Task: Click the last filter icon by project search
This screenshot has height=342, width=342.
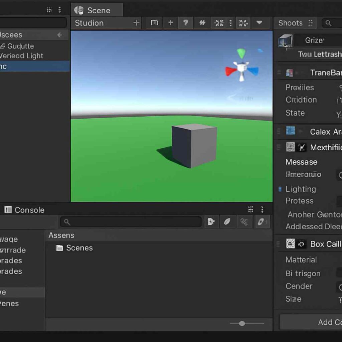Action: point(262,222)
